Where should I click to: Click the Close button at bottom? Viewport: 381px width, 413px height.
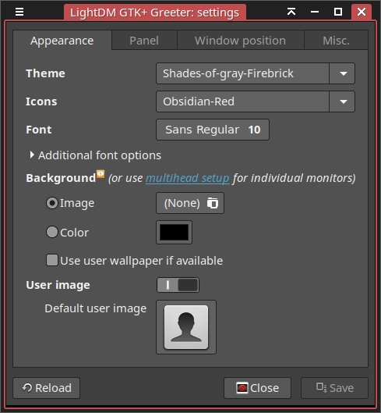257,388
